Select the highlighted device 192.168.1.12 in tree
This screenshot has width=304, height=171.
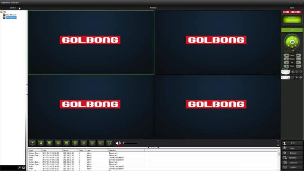11,18
